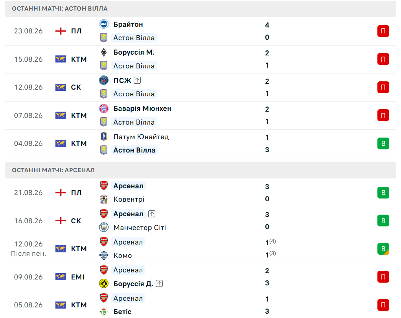This screenshot has height=318, width=401.
Task: Click the penalty win В badge for Комо match
Action: tap(383, 249)
